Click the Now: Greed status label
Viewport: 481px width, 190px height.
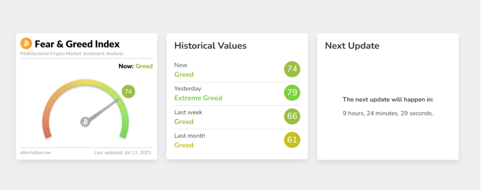pyautogui.click(x=136, y=66)
